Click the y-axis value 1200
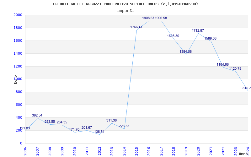The width and height of the screenshot is (251, 157). click(x=18, y=66)
